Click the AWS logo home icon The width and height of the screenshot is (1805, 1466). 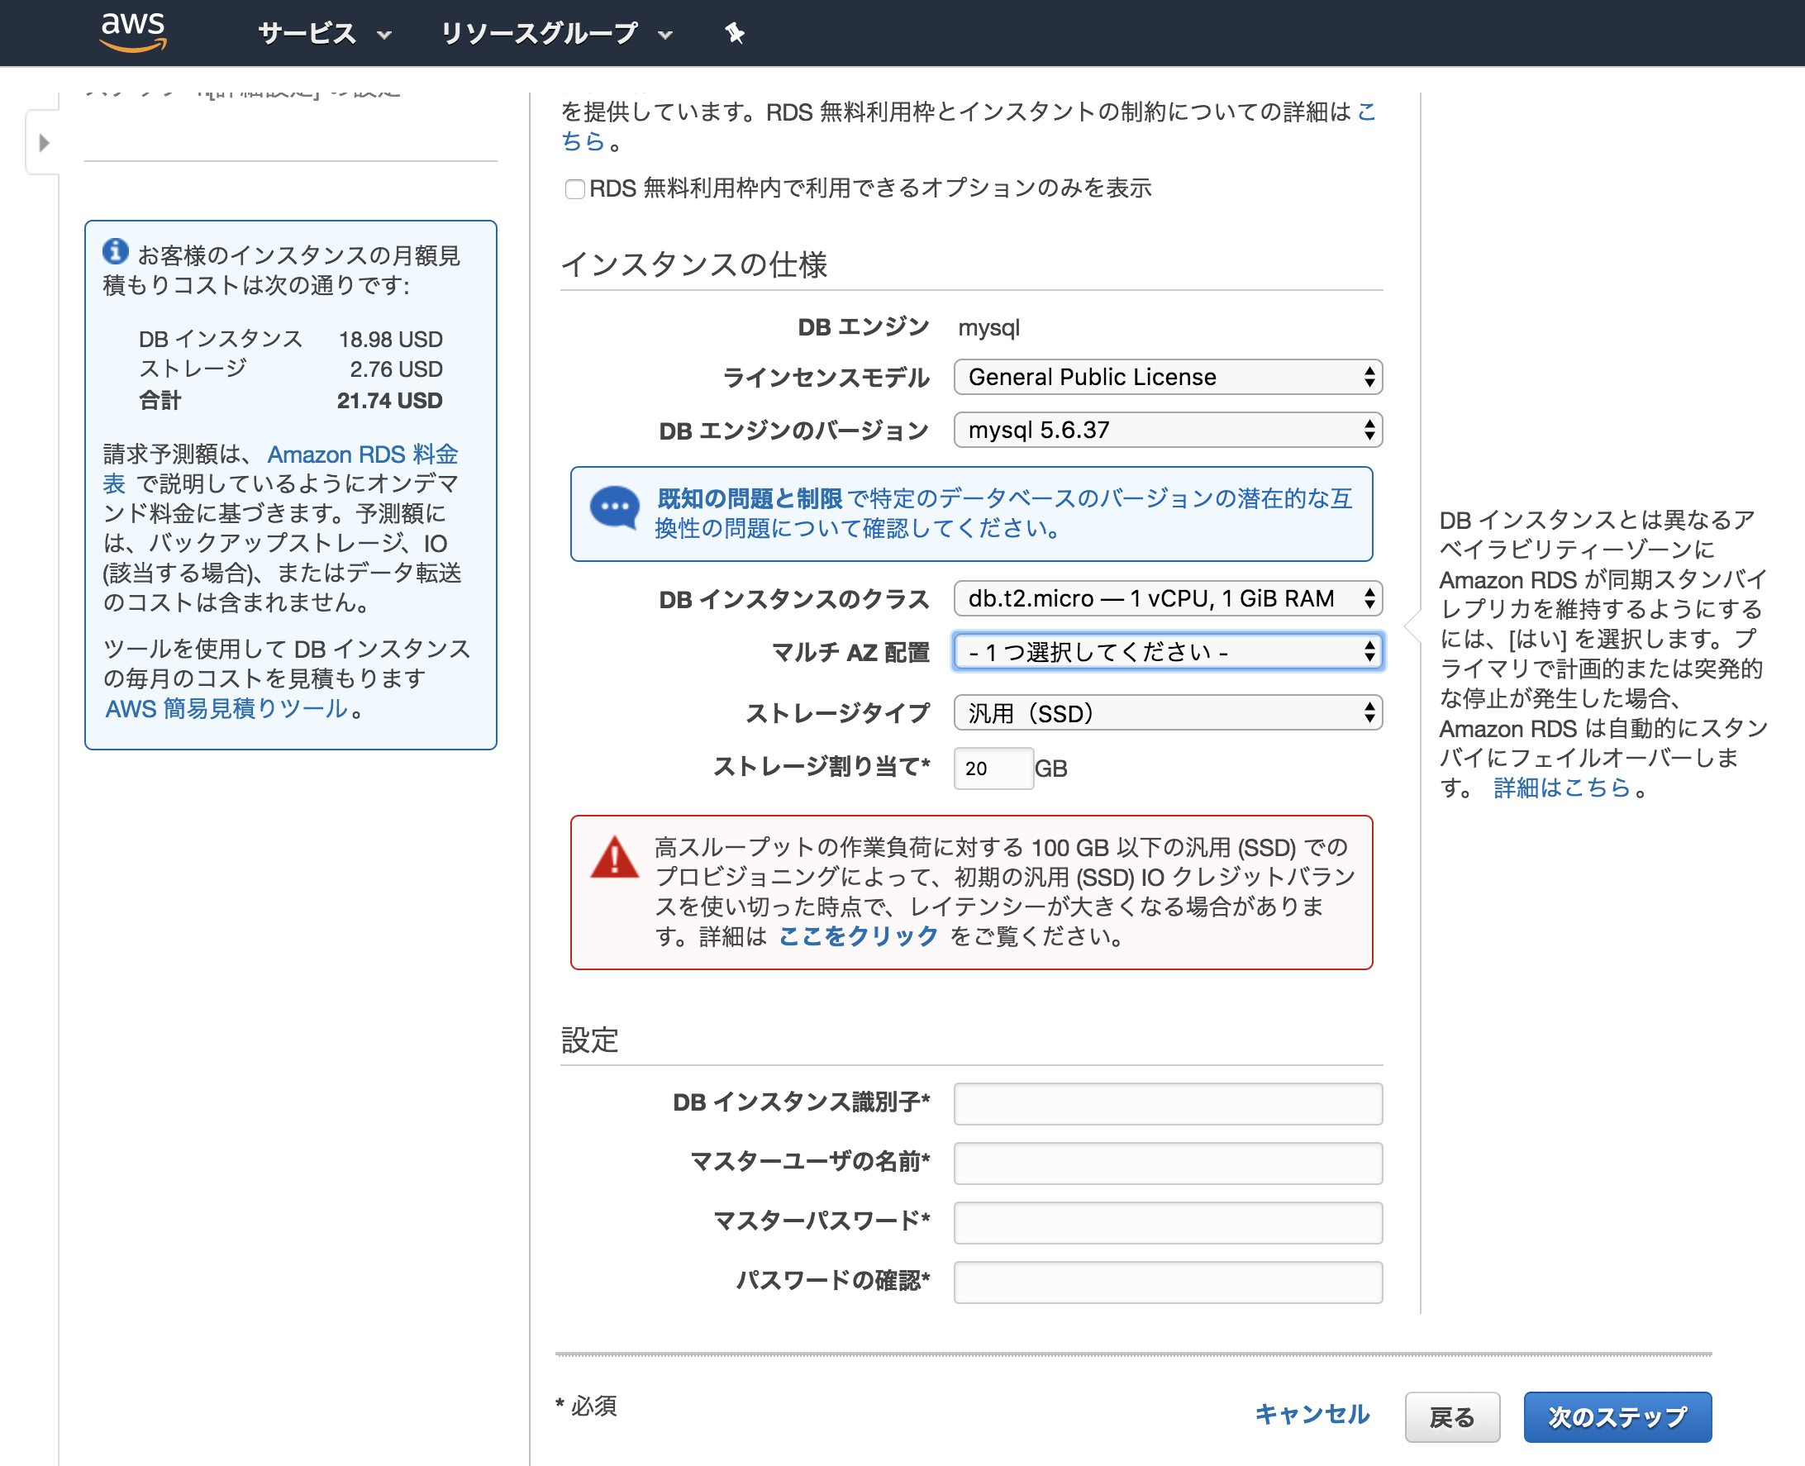[132, 32]
